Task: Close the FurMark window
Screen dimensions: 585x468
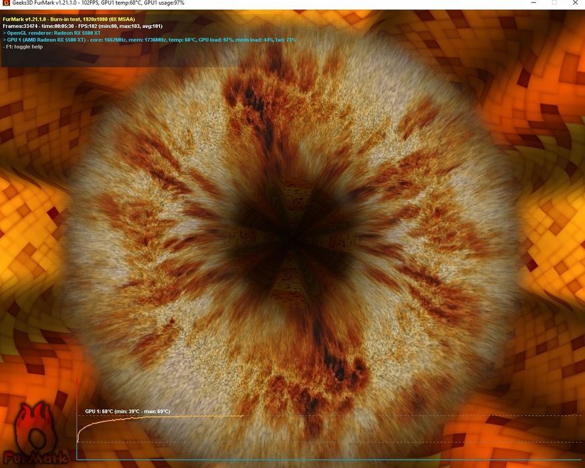Action: 575,3
